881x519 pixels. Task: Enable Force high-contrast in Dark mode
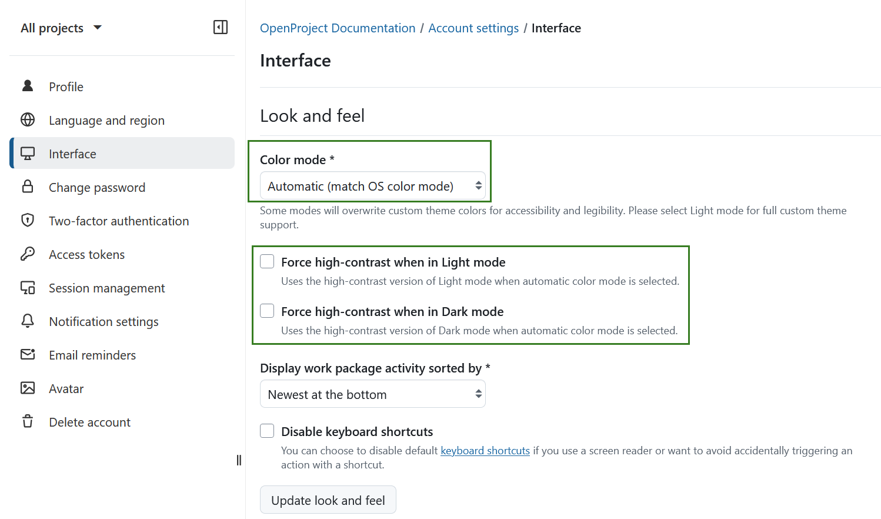click(x=267, y=311)
